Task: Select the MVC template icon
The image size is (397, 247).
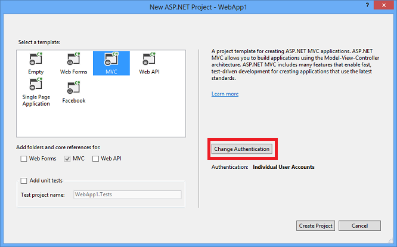Action: tap(111, 63)
